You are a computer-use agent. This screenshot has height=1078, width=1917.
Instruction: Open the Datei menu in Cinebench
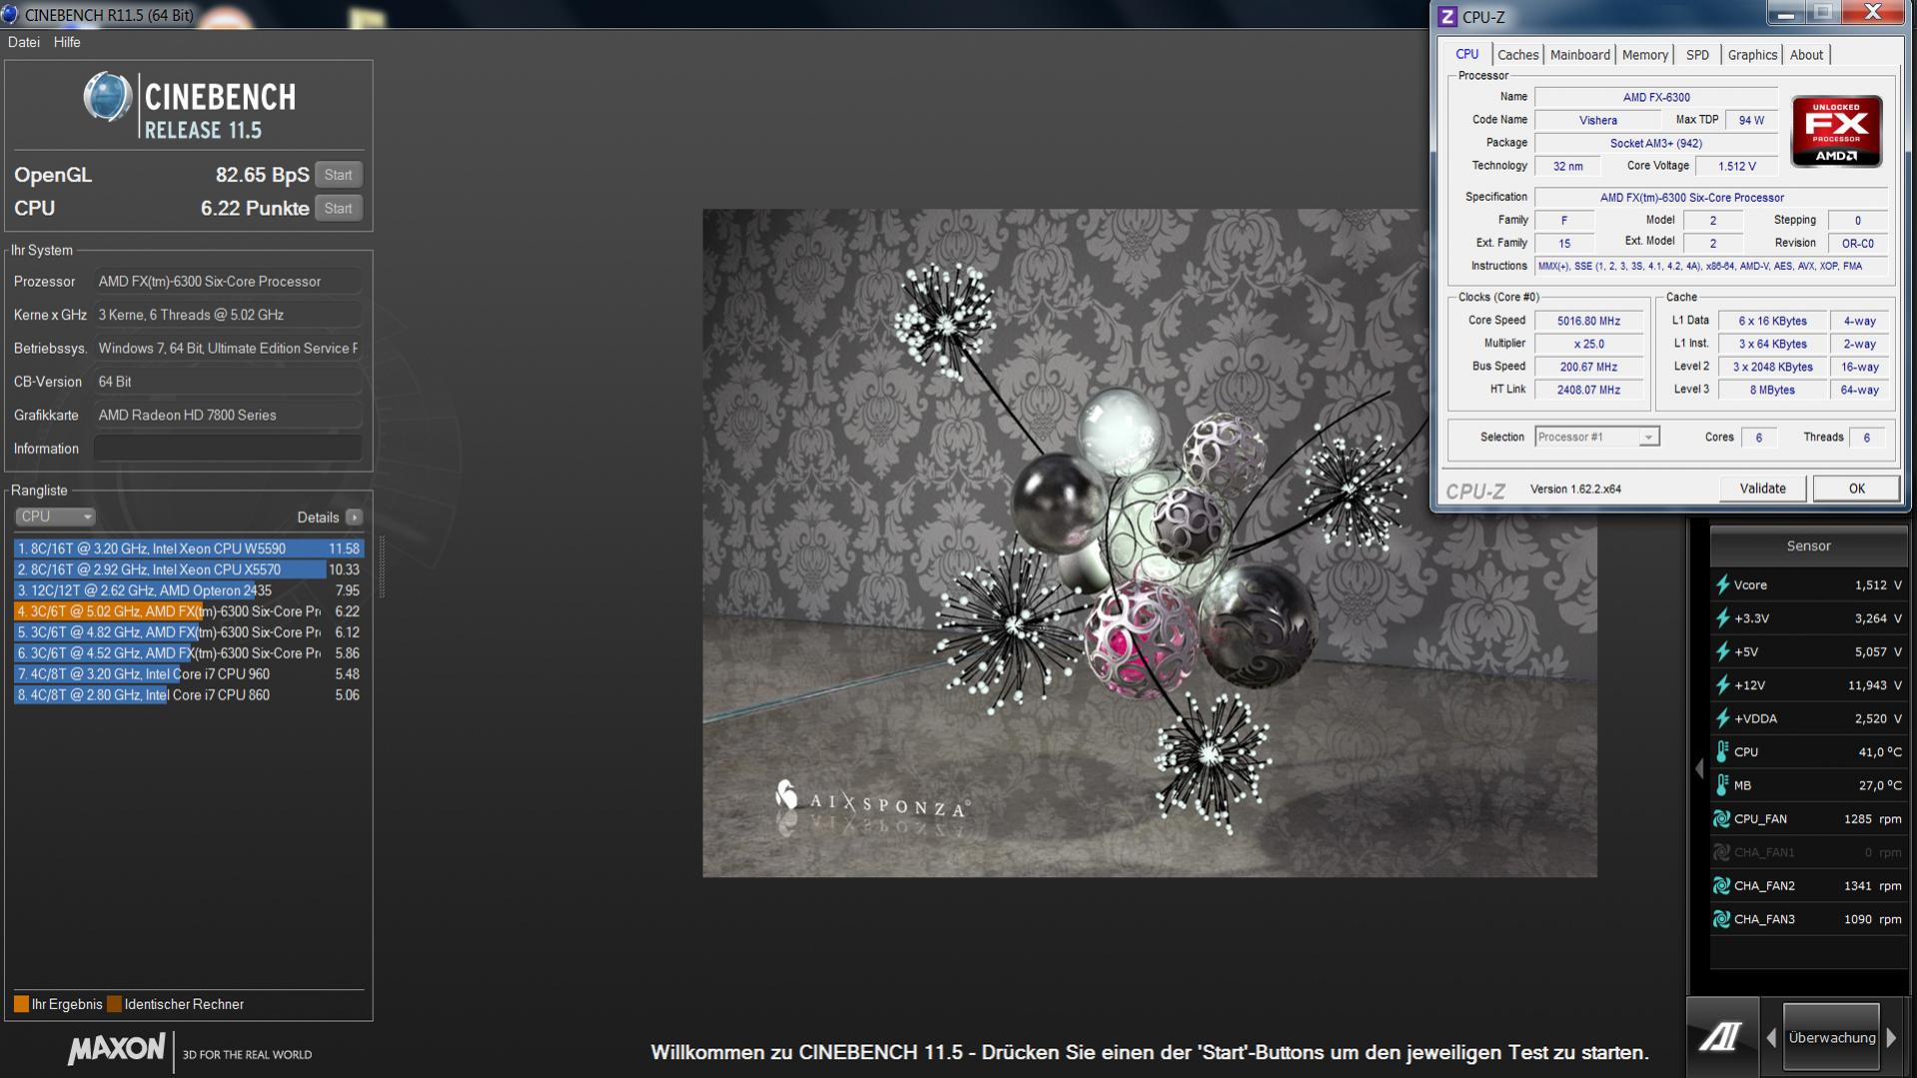click(x=24, y=42)
